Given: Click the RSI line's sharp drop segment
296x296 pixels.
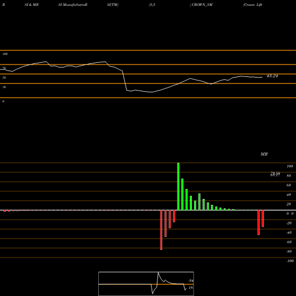Looking at the screenshot, I should pyautogui.click(x=125, y=81).
